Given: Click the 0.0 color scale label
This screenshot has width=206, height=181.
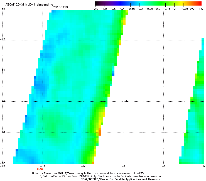Looking at the screenshot, I should pos(192,9).
